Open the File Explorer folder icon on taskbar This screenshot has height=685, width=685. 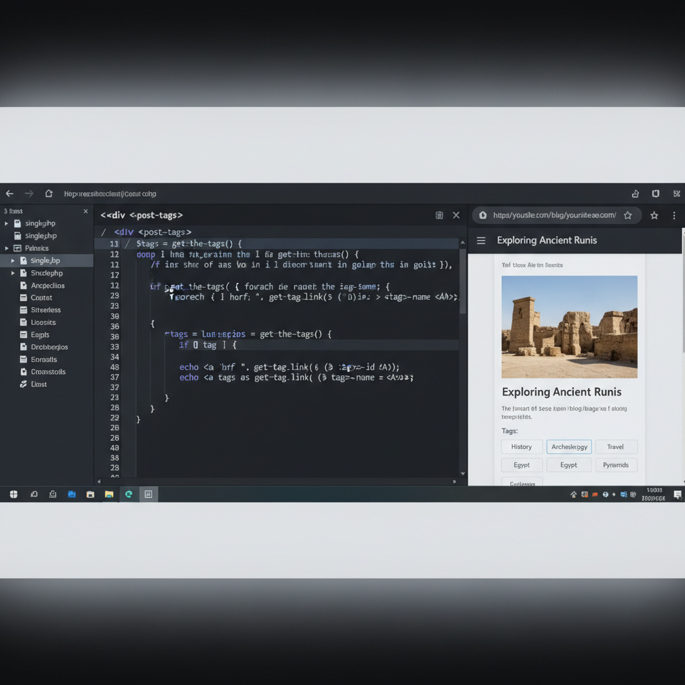tap(109, 494)
